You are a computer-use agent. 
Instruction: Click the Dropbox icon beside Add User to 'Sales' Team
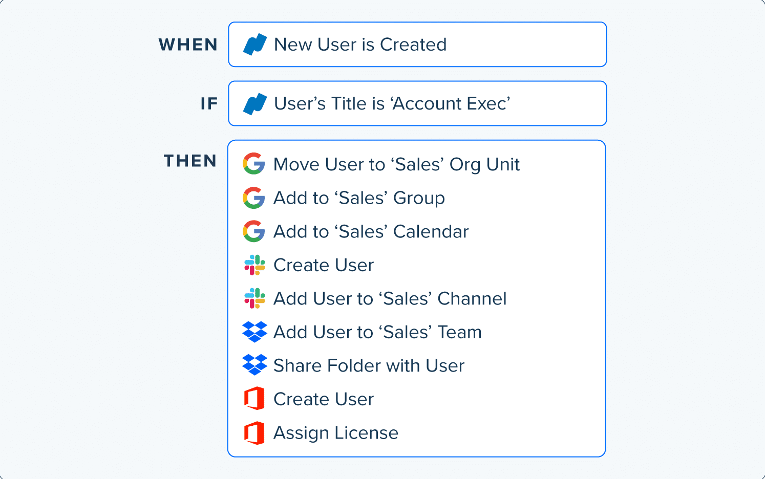[254, 332]
